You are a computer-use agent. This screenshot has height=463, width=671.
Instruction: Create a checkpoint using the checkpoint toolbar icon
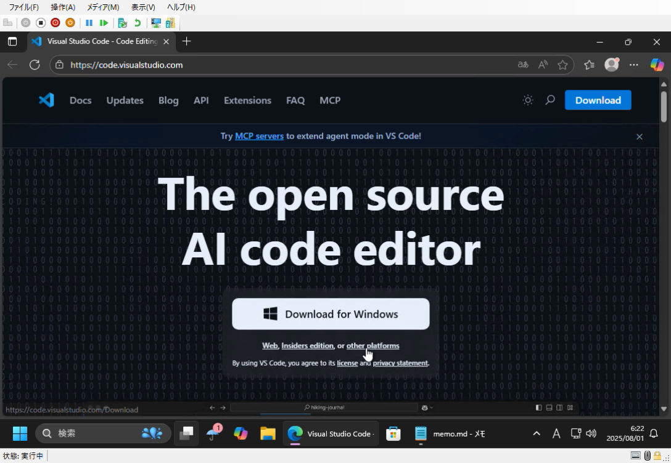click(122, 23)
